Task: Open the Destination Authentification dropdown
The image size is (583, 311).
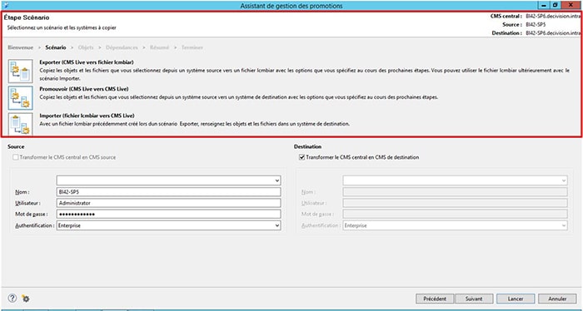Action: (455, 225)
